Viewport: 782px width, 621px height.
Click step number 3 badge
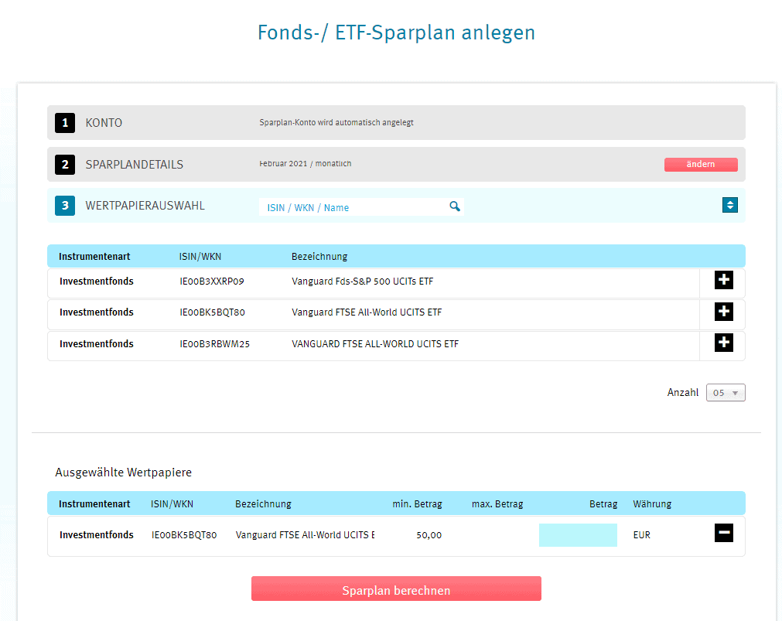(65, 206)
